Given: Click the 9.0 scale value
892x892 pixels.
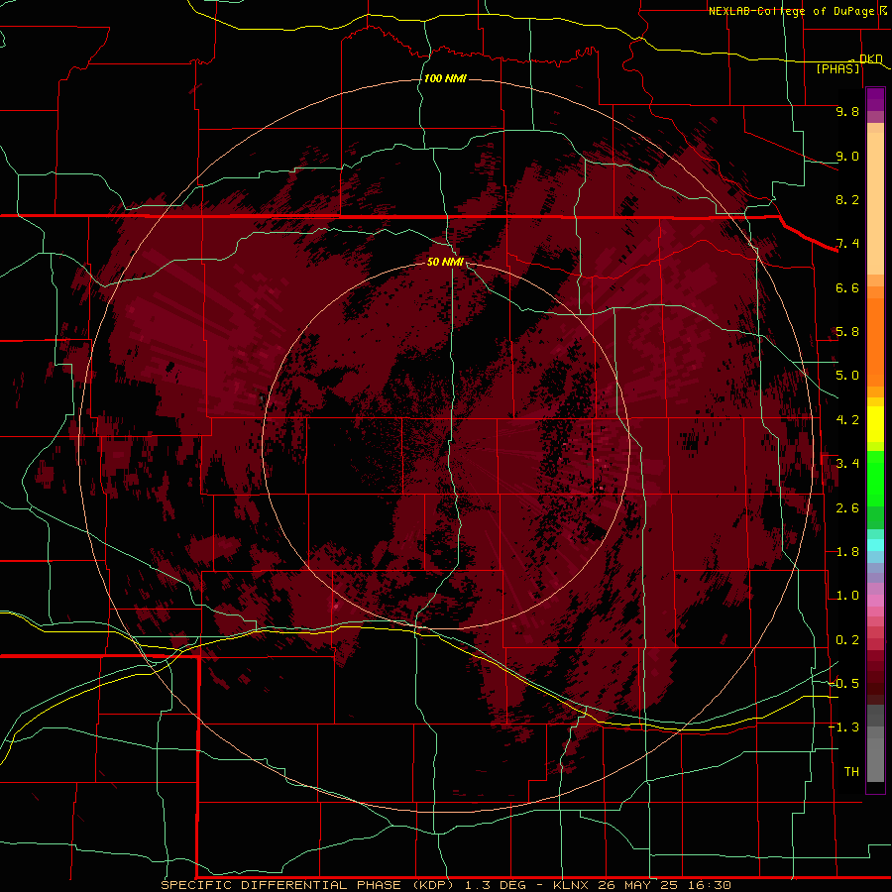Looking at the screenshot, I should (x=847, y=156).
